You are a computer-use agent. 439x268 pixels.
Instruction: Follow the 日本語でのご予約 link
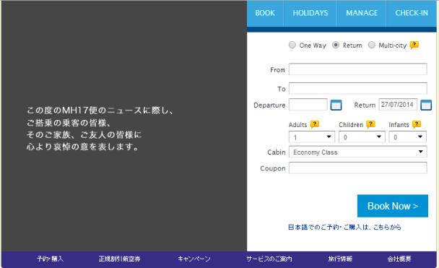[x=344, y=227]
